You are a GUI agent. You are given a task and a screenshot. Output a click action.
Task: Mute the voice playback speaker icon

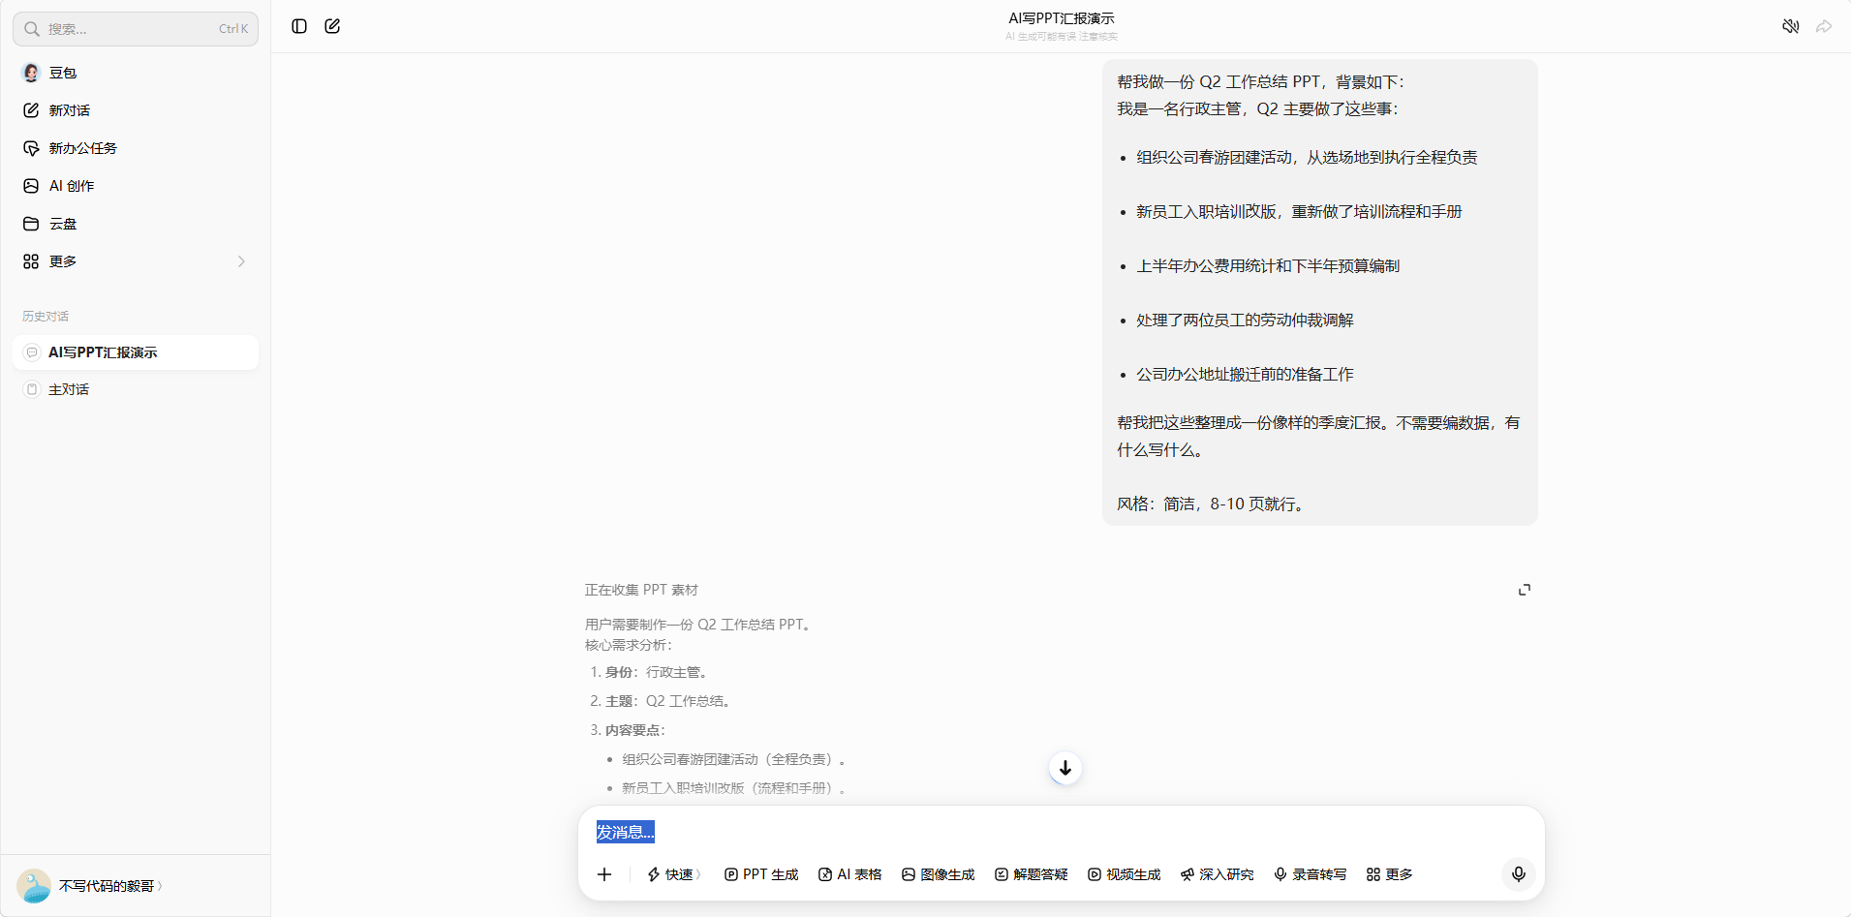[x=1791, y=26]
